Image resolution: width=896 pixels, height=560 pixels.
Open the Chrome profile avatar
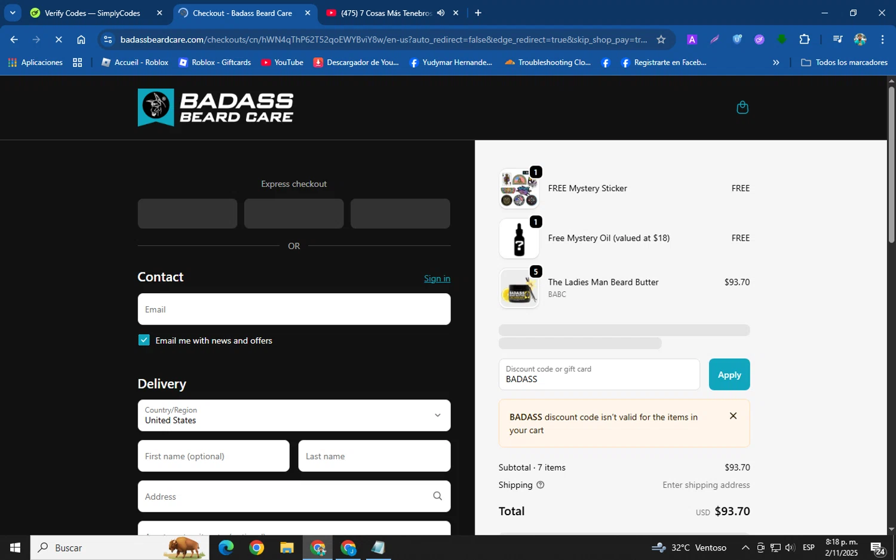pos(860,39)
